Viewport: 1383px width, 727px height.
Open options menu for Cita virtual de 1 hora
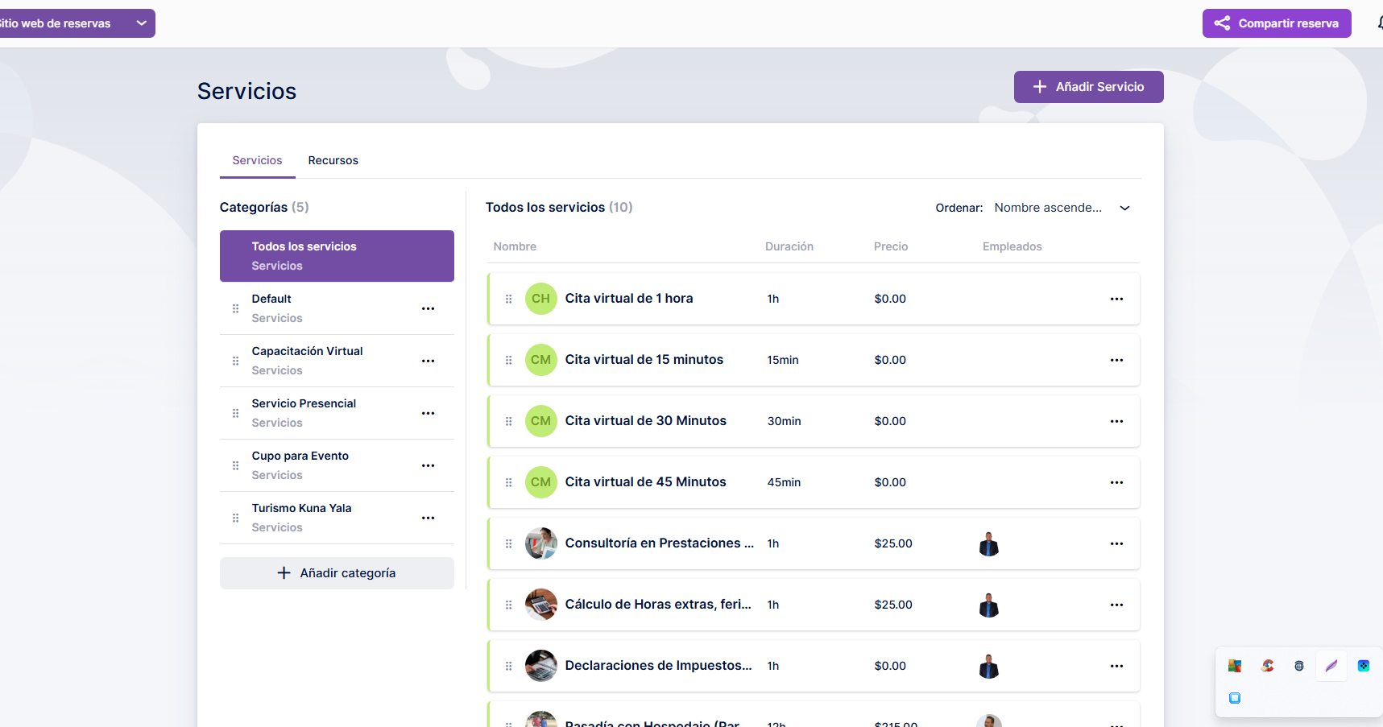click(1116, 299)
